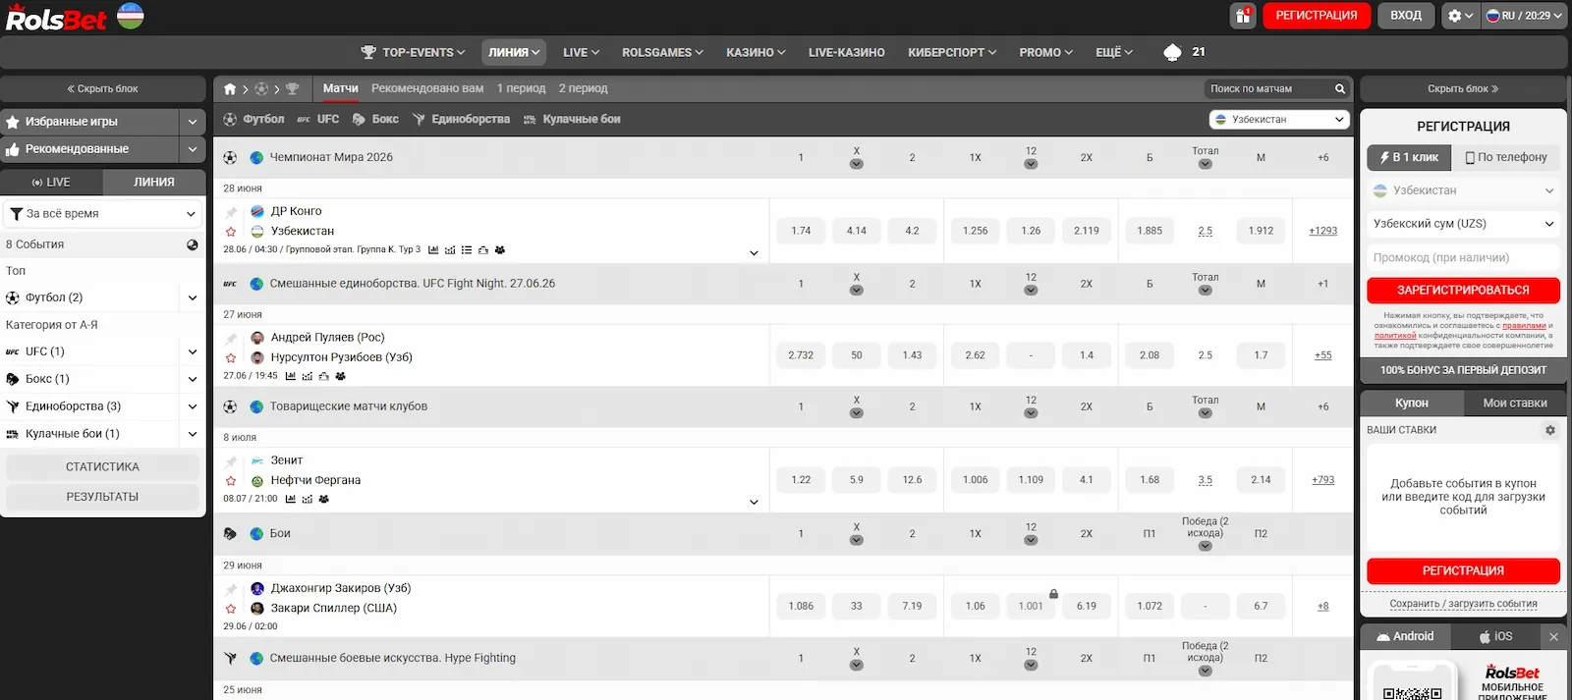Click the 1.74 odds for ДР Конго
This screenshot has width=1572, height=700.
pos(801,231)
